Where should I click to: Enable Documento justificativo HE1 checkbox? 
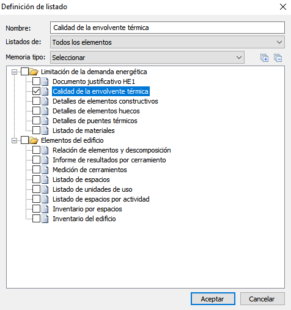(36, 81)
